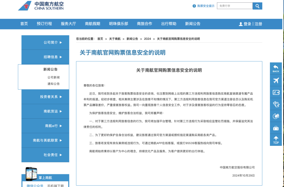The image size is (284, 187).
Task: Open 新闻公告 in the top navigation bar
Action: pos(193,24)
